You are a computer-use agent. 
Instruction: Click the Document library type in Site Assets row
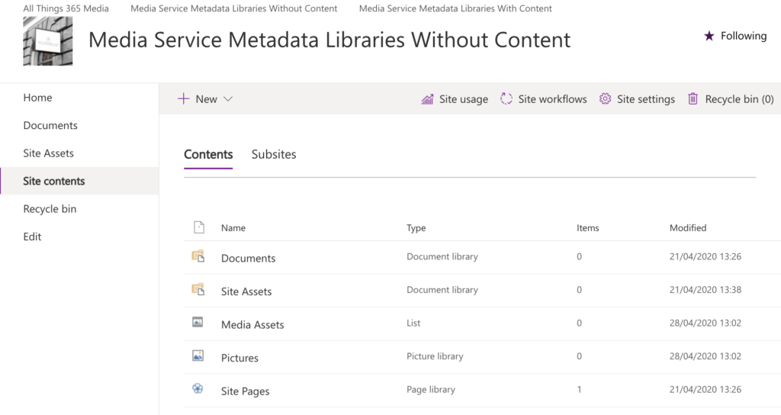[442, 290]
